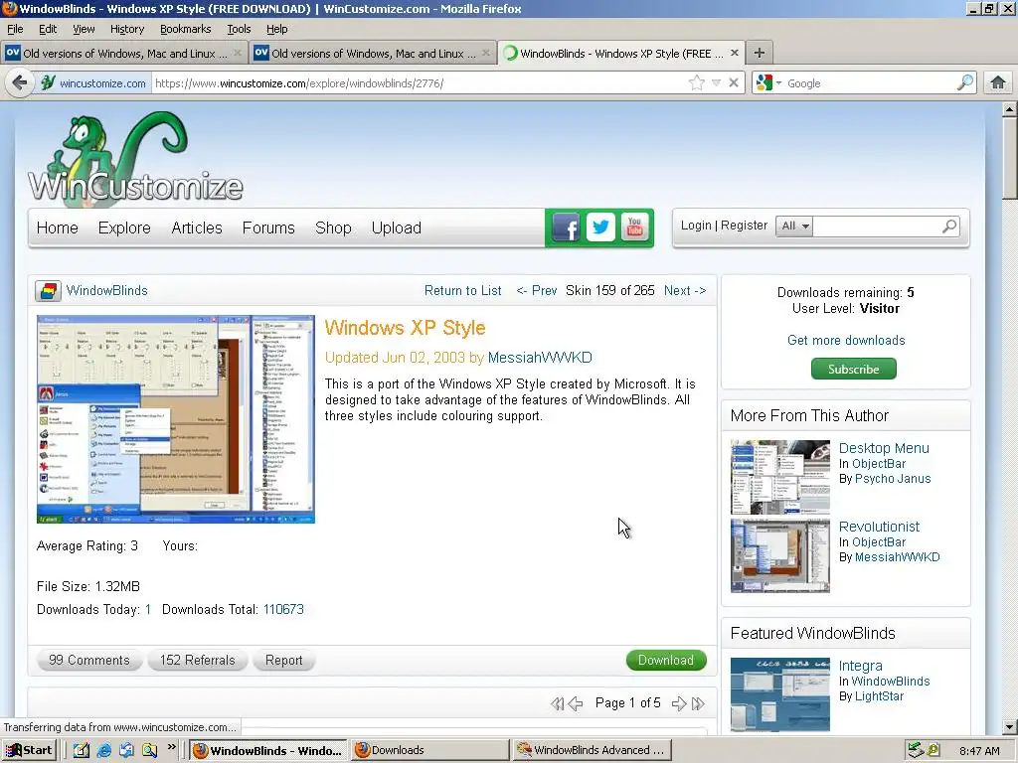The height and width of the screenshot is (763, 1018).
Task: Open the address bar history dropdown arrow
Action: [x=716, y=83]
